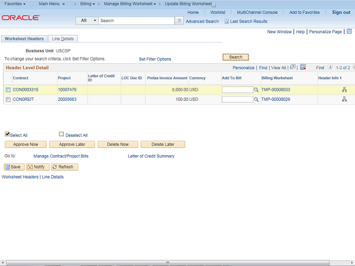Toggle the Deselect All checkbox
Viewport: 355px width, 266px height.
62,134
